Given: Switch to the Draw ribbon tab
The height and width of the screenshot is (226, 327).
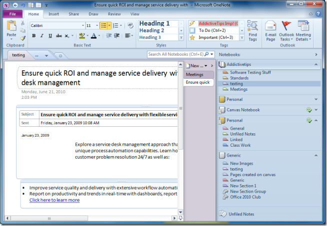Looking at the screenshot, I should pos(93,14).
